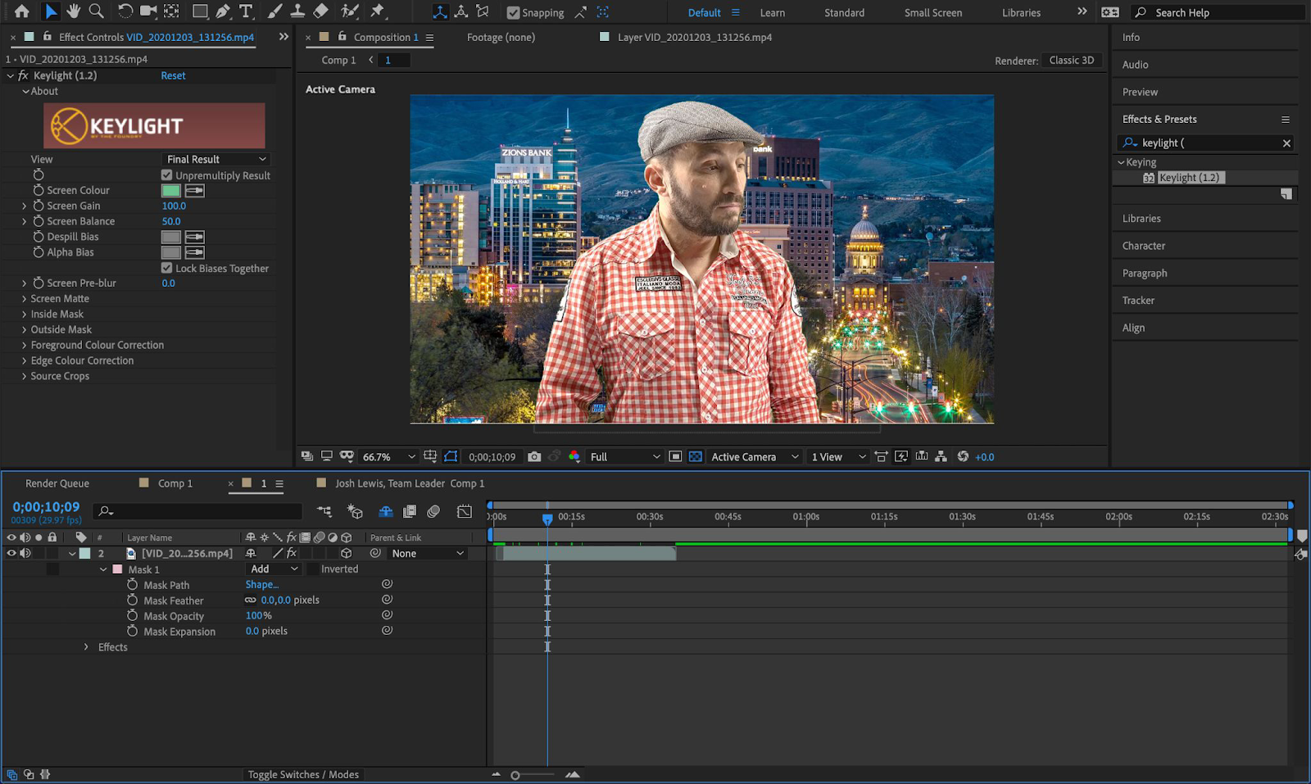Open the Type tool
Screen dimensions: 1311x784
pos(245,11)
